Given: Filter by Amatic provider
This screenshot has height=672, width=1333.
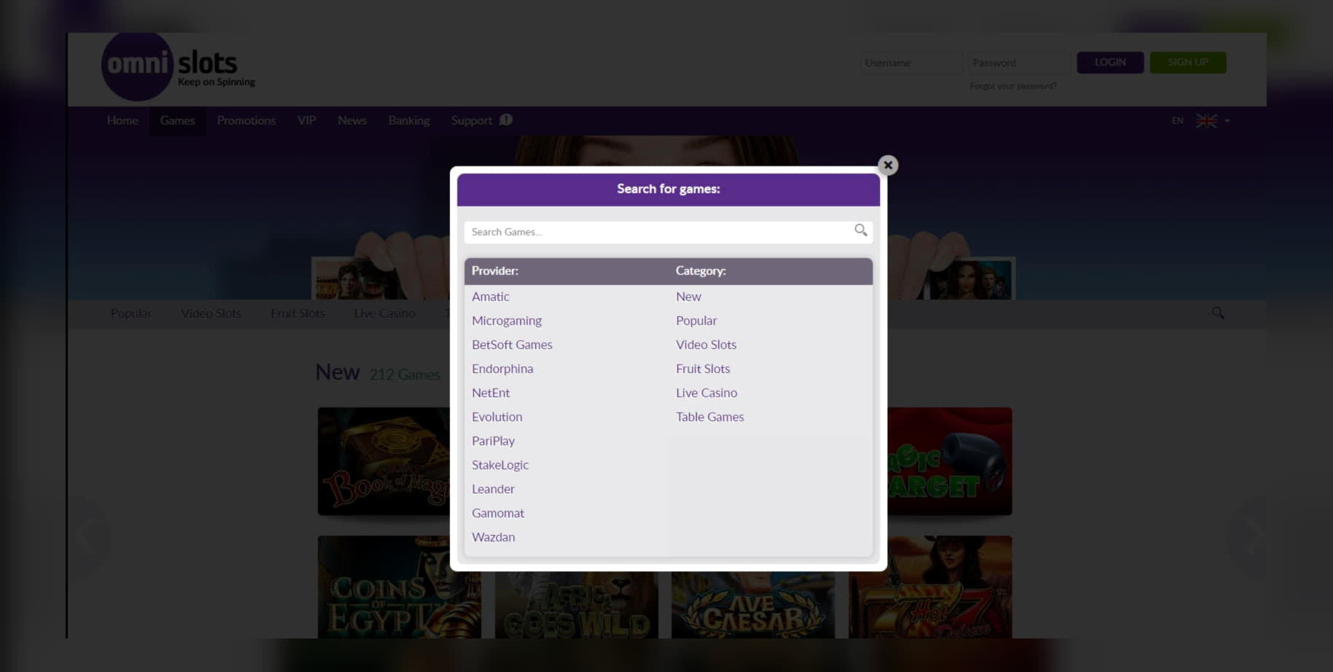Looking at the screenshot, I should pos(490,297).
